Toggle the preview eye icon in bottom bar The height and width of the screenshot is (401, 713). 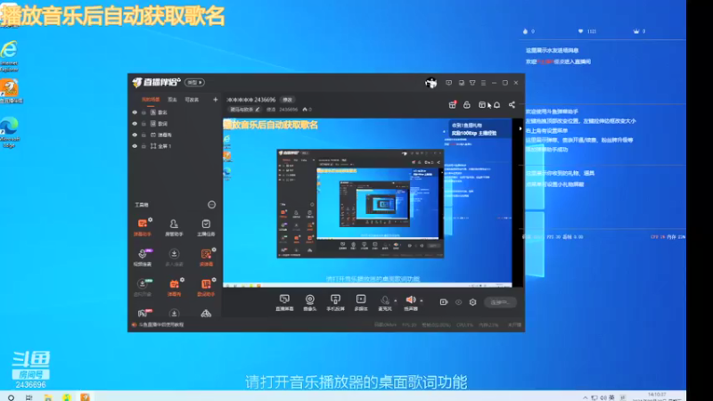tap(458, 302)
